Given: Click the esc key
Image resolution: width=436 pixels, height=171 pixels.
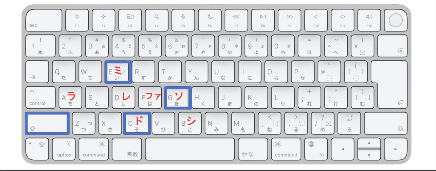Looking at the screenshot, I should click(43, 21).
